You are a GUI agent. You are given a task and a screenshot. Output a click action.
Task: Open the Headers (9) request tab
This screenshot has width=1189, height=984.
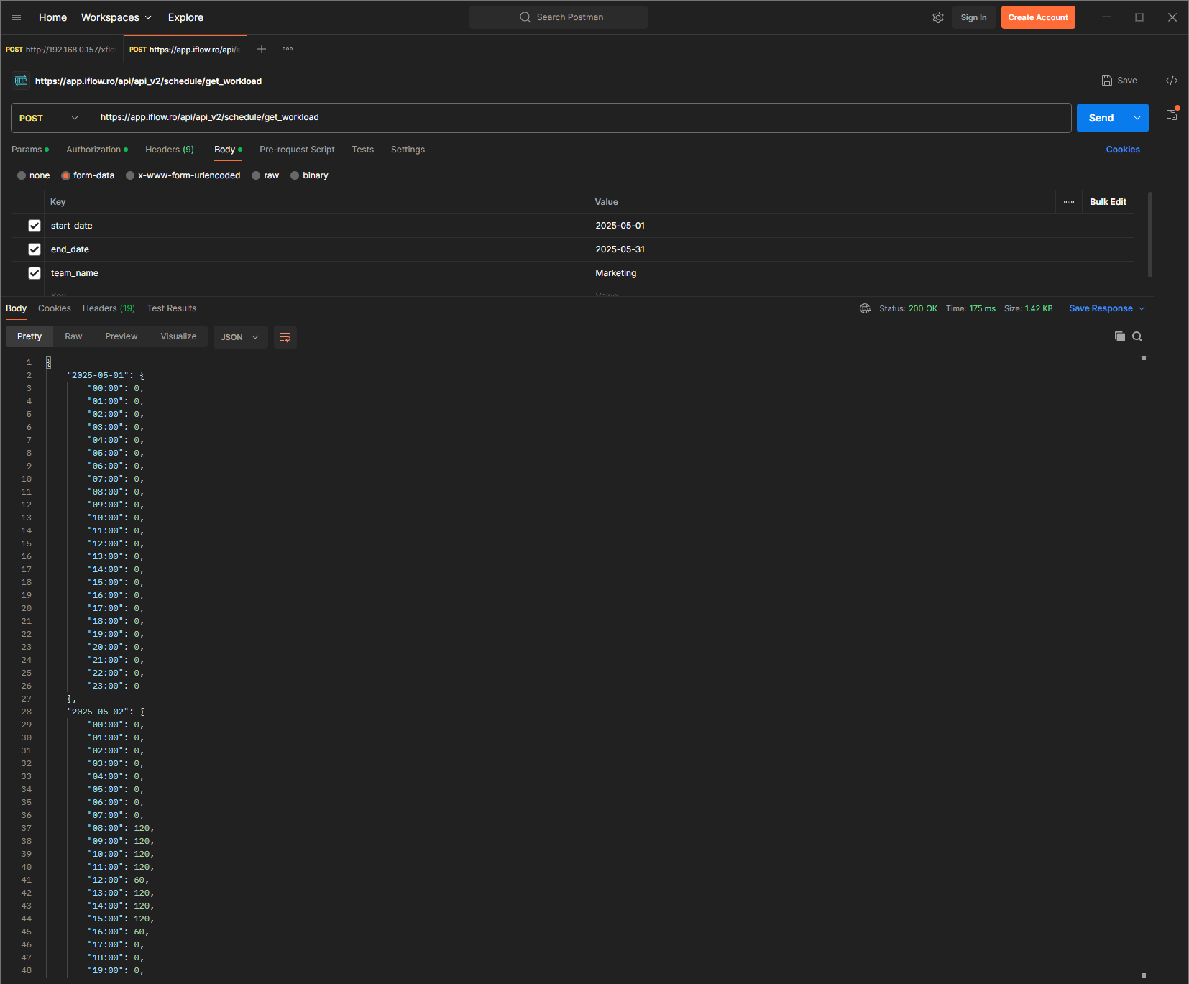pos(170,150)
